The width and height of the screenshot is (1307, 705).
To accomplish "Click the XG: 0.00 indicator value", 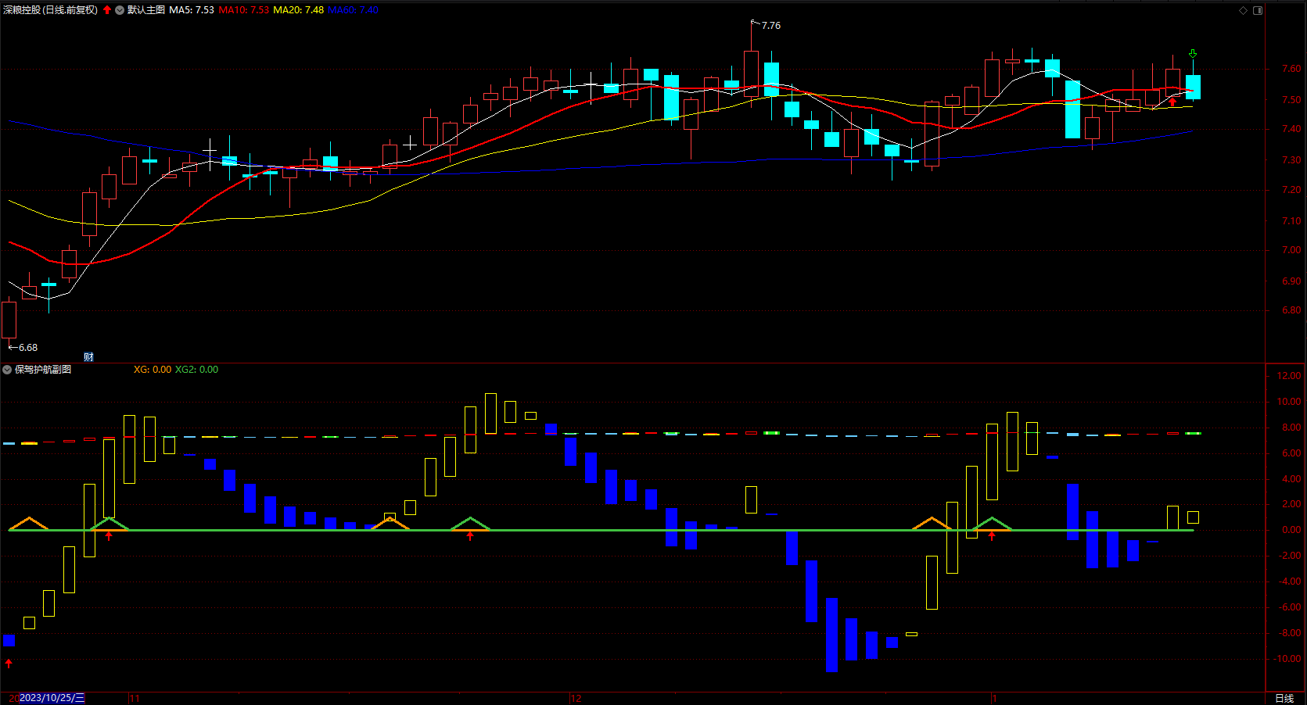I will tap(153, 370).
